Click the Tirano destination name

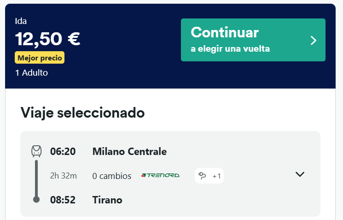pyautogui.click(x=107, y=200)
